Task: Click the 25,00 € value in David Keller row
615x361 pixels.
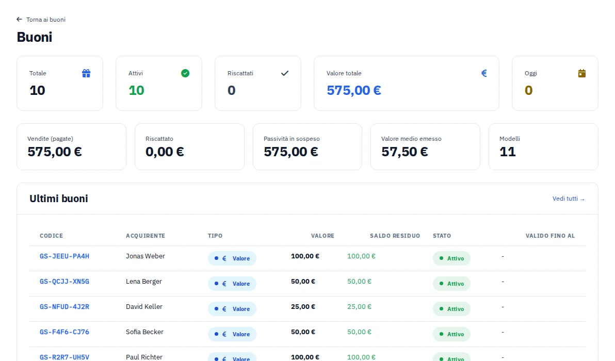Action: click(303, 306)
